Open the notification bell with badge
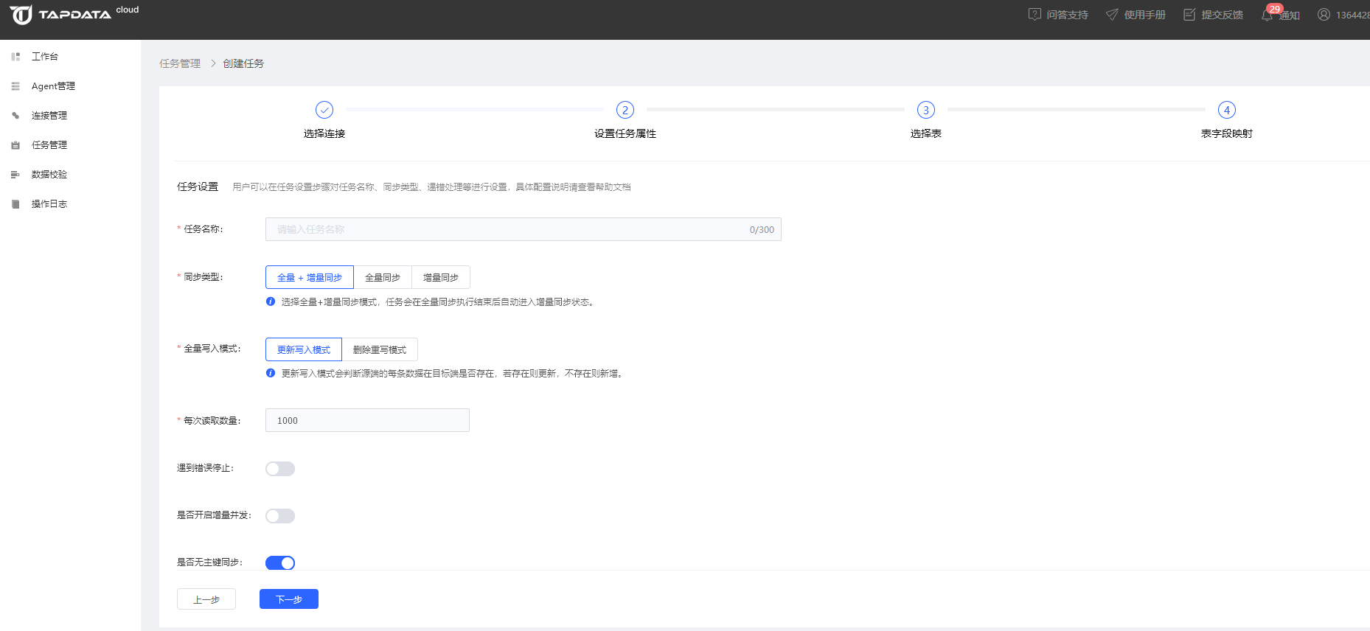This screenshot has height=631, width=1370. (x=1268, y=15)
